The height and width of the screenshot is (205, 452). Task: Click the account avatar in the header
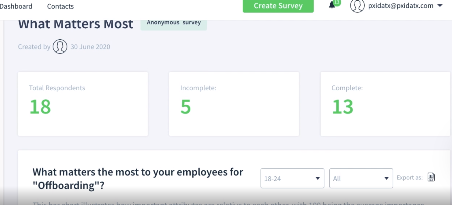(x=357, y=6)
